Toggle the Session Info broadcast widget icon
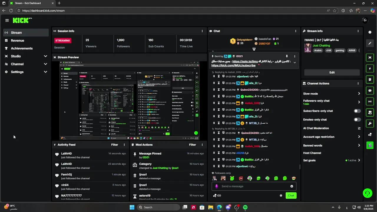Screen dimensions: 377x212 [x=370, y=102]
